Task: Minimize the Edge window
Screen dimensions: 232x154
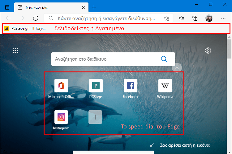Action: tap(196, 4)
